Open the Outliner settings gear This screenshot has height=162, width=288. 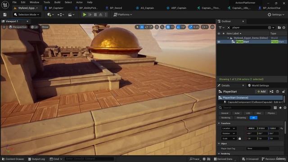[284, 27]
